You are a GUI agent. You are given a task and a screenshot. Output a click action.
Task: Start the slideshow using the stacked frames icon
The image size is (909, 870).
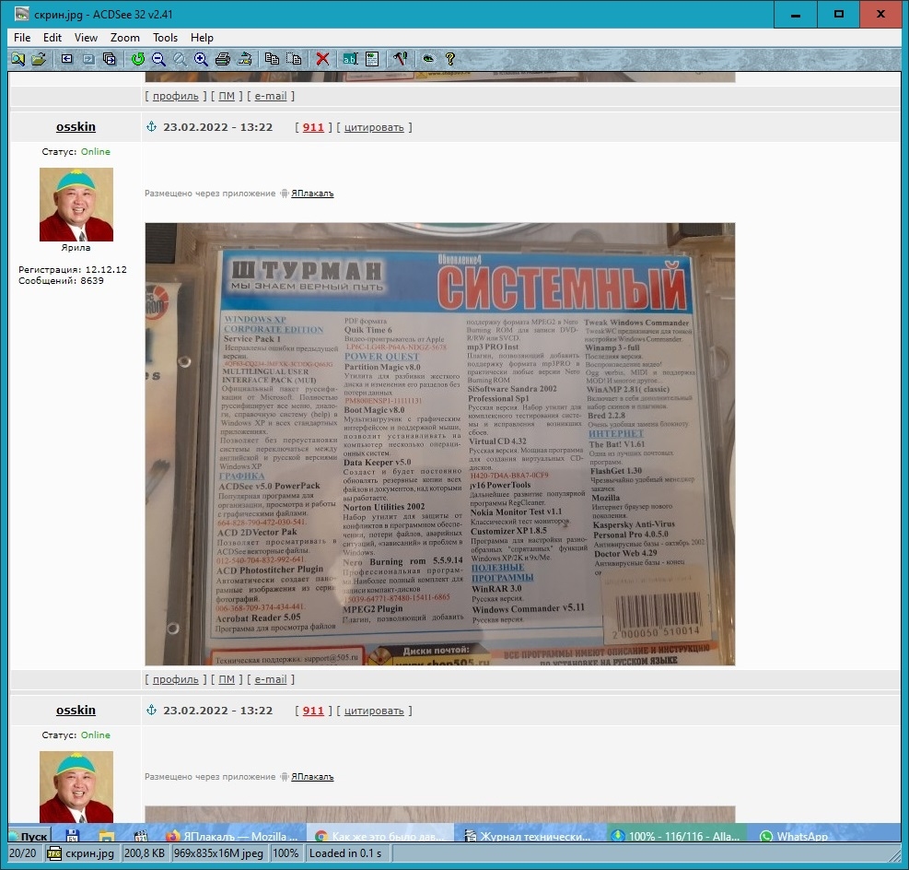pos(109,59)
